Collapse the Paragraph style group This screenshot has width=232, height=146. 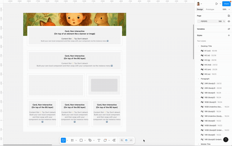[x=199, y=79]
